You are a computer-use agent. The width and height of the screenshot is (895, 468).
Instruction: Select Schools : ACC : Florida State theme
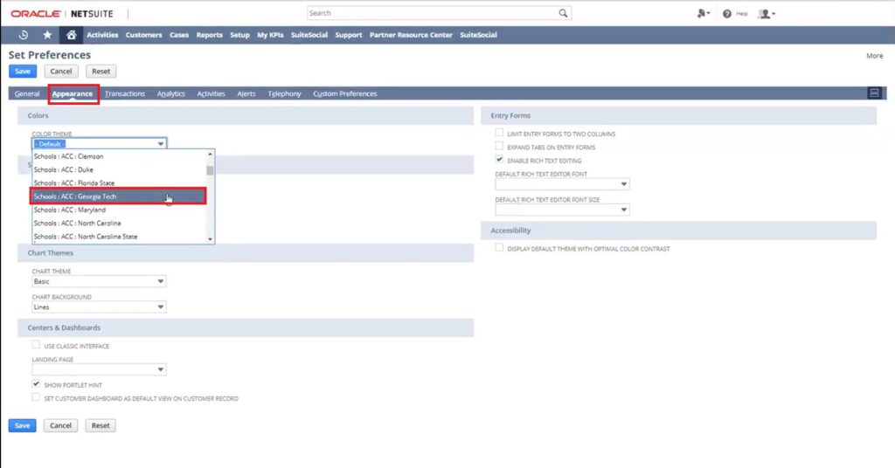[119, 183]
